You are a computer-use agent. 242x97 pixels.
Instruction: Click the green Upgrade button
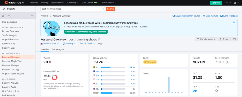216,3
